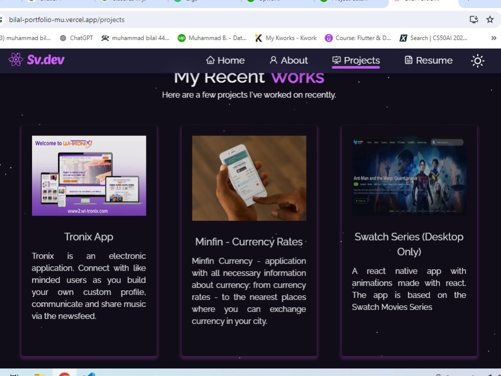Bookmark this page with the star icon
Viewport: 501px width, 376px height.
[x=490, y=20]
